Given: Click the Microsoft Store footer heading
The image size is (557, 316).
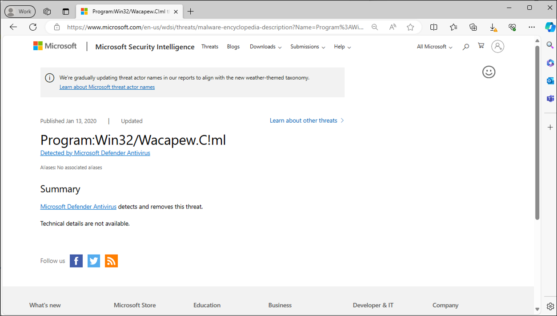Looking at the screenshot, I should 135,305.
